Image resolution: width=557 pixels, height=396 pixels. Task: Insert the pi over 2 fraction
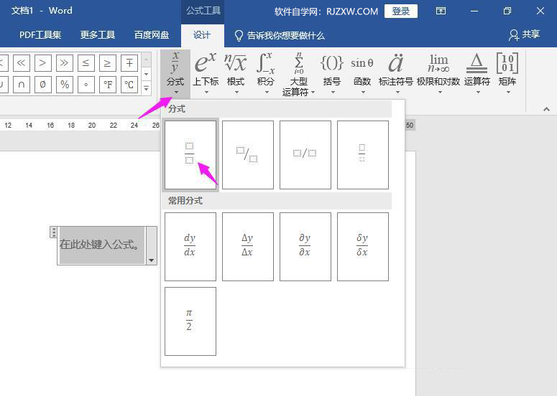point(190,321)
